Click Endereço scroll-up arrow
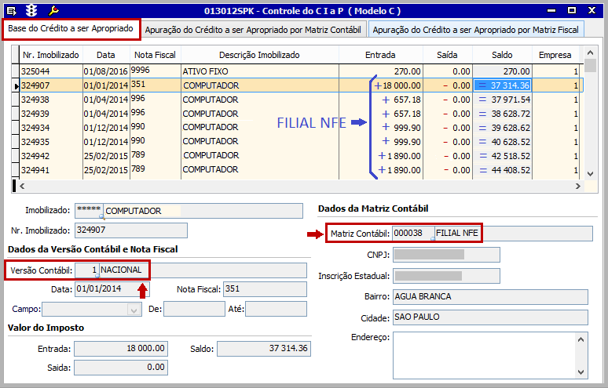The width and height of the screenshot is (608, 388). pyautogui.click(x=581, y=339)
